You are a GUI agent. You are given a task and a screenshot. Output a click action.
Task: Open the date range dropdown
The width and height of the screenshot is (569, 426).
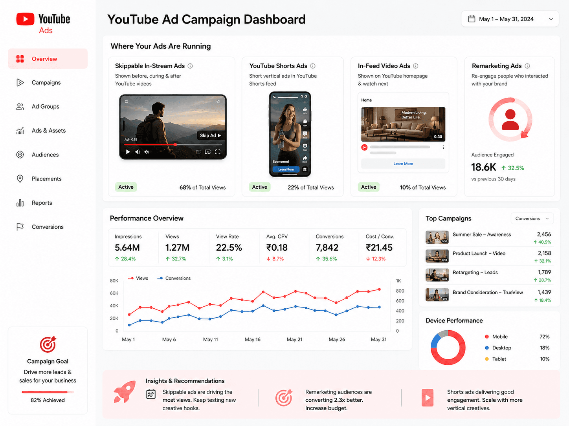tap(510, 19)
